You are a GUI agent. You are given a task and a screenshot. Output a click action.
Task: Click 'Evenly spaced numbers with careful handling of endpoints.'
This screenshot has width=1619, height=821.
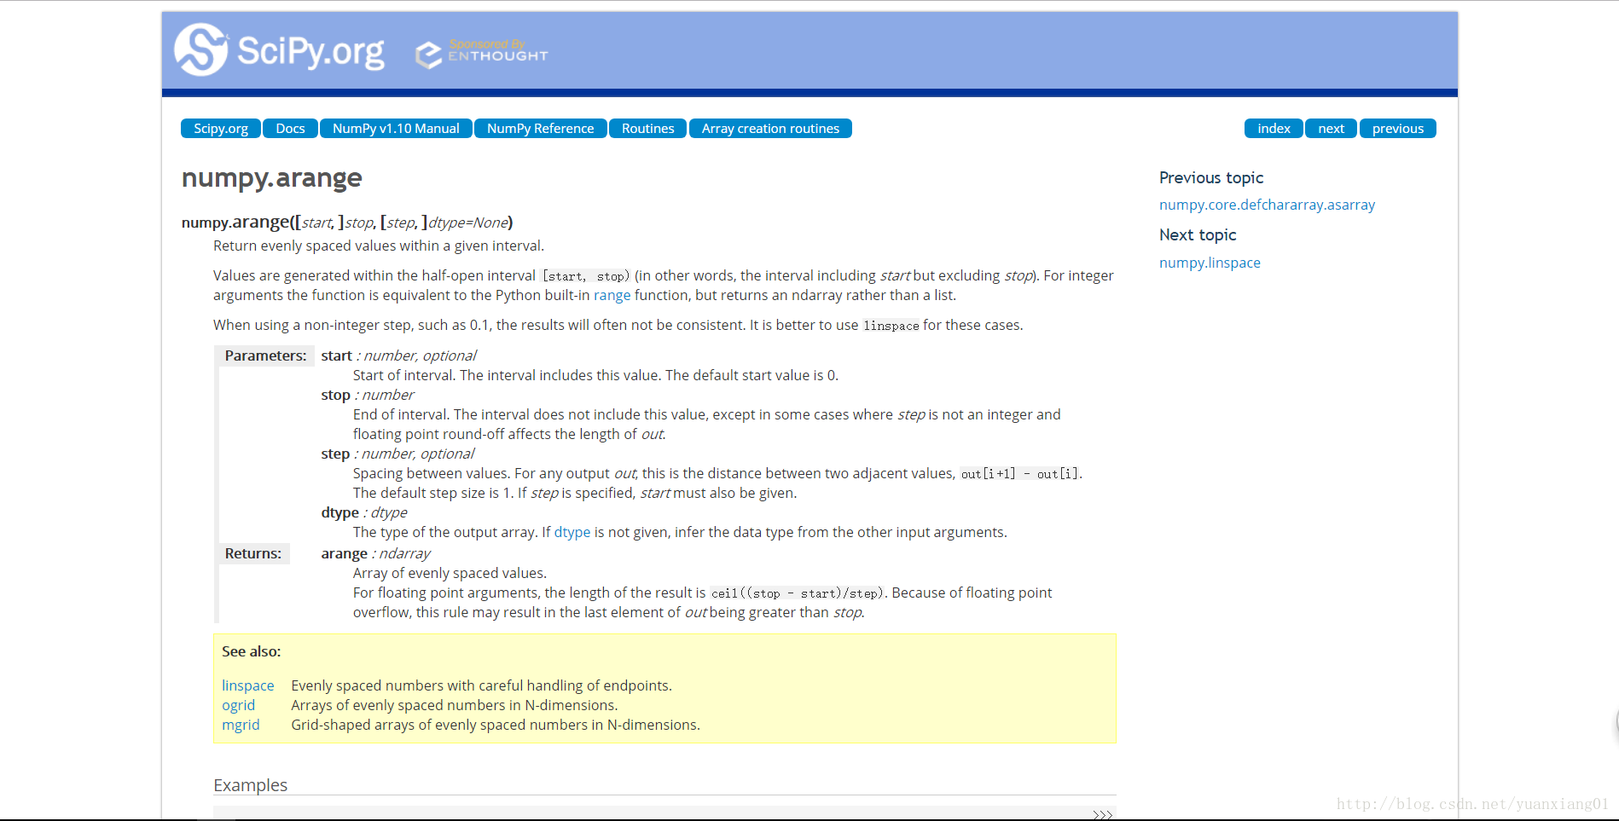[481, 685]
